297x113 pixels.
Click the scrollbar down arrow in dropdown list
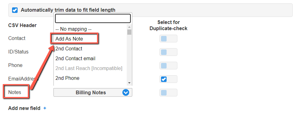pyautogui.click(x=129, y=83)
